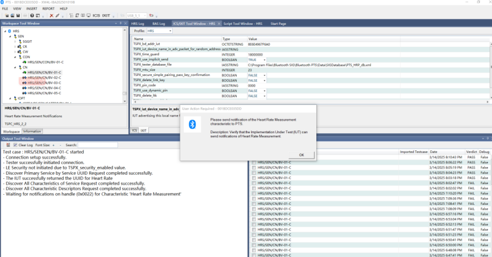This screenshot has width=492, height=257.
Task: Expand the CR tree node
Action: click(x=15, y=47)
